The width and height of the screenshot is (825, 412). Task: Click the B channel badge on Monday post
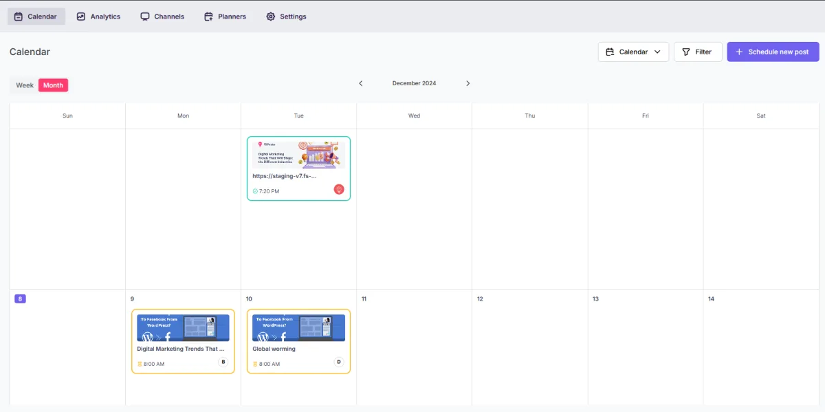click(x=223, y=362)
